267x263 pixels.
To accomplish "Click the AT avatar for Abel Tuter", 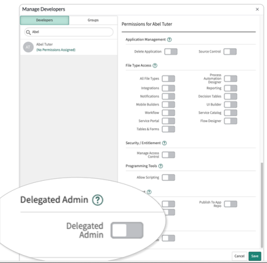I will coord(28,47).
